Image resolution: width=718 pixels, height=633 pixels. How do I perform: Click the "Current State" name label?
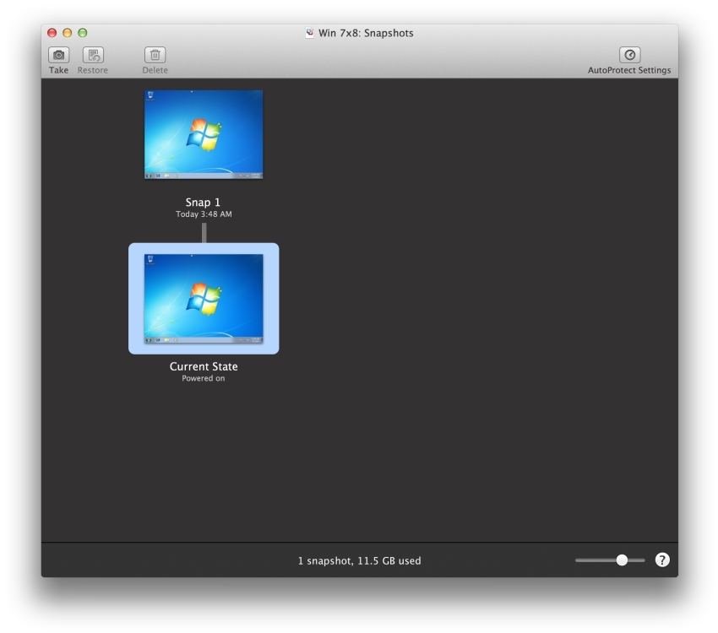tap(204, 366)
